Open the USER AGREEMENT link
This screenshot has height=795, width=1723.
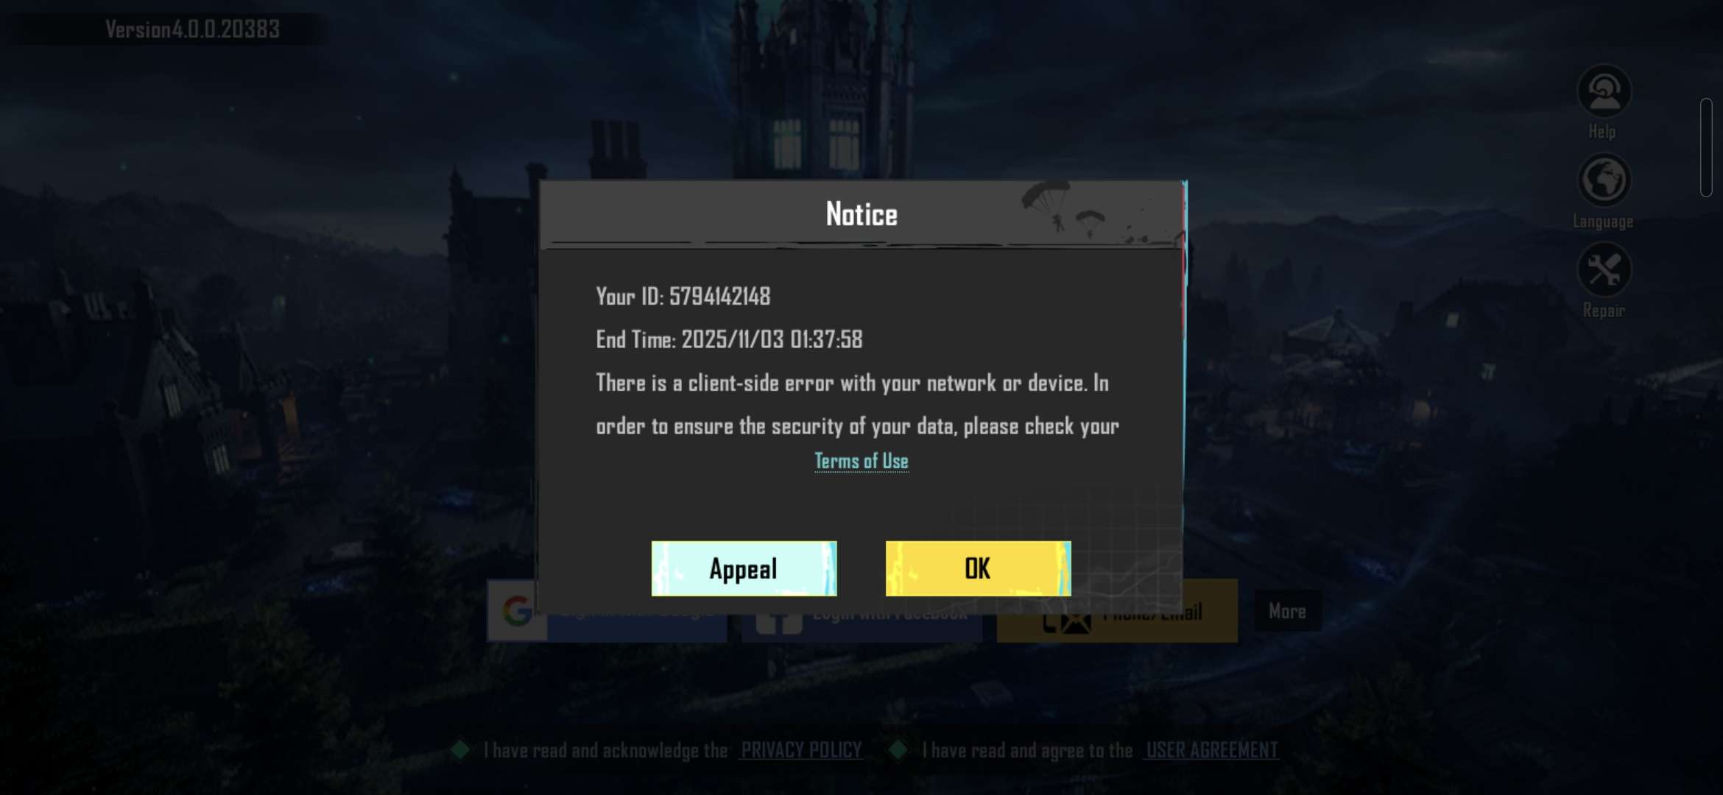click(1212, 750)
